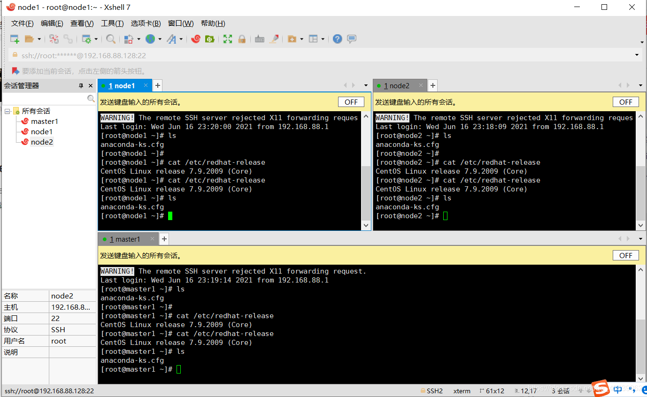
Task: Click the globe encoding icon
Action: point(150,39)
